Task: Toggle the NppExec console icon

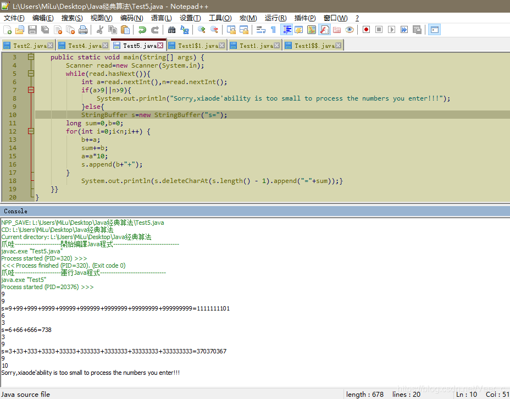Action: (434, 30)
